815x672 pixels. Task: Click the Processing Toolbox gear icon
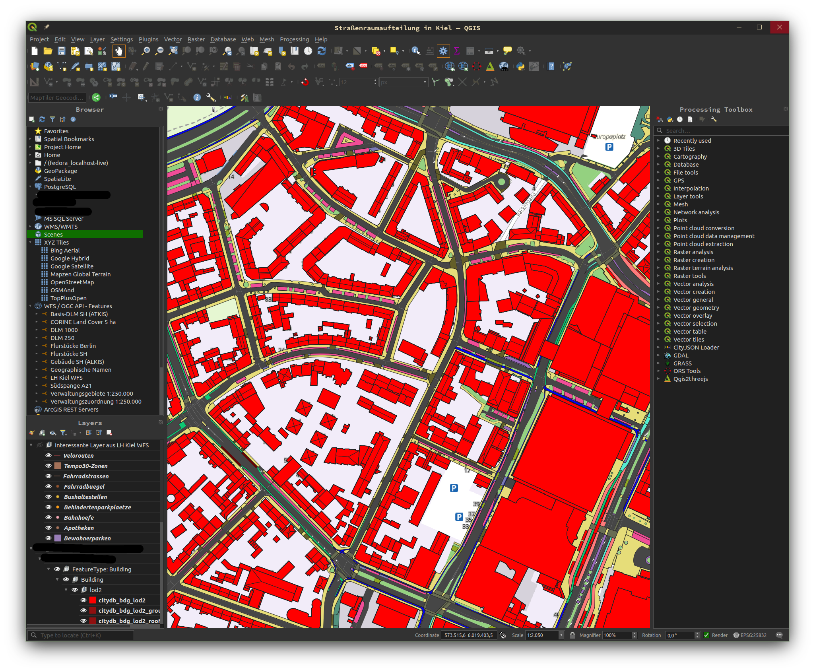pos(443,51)
